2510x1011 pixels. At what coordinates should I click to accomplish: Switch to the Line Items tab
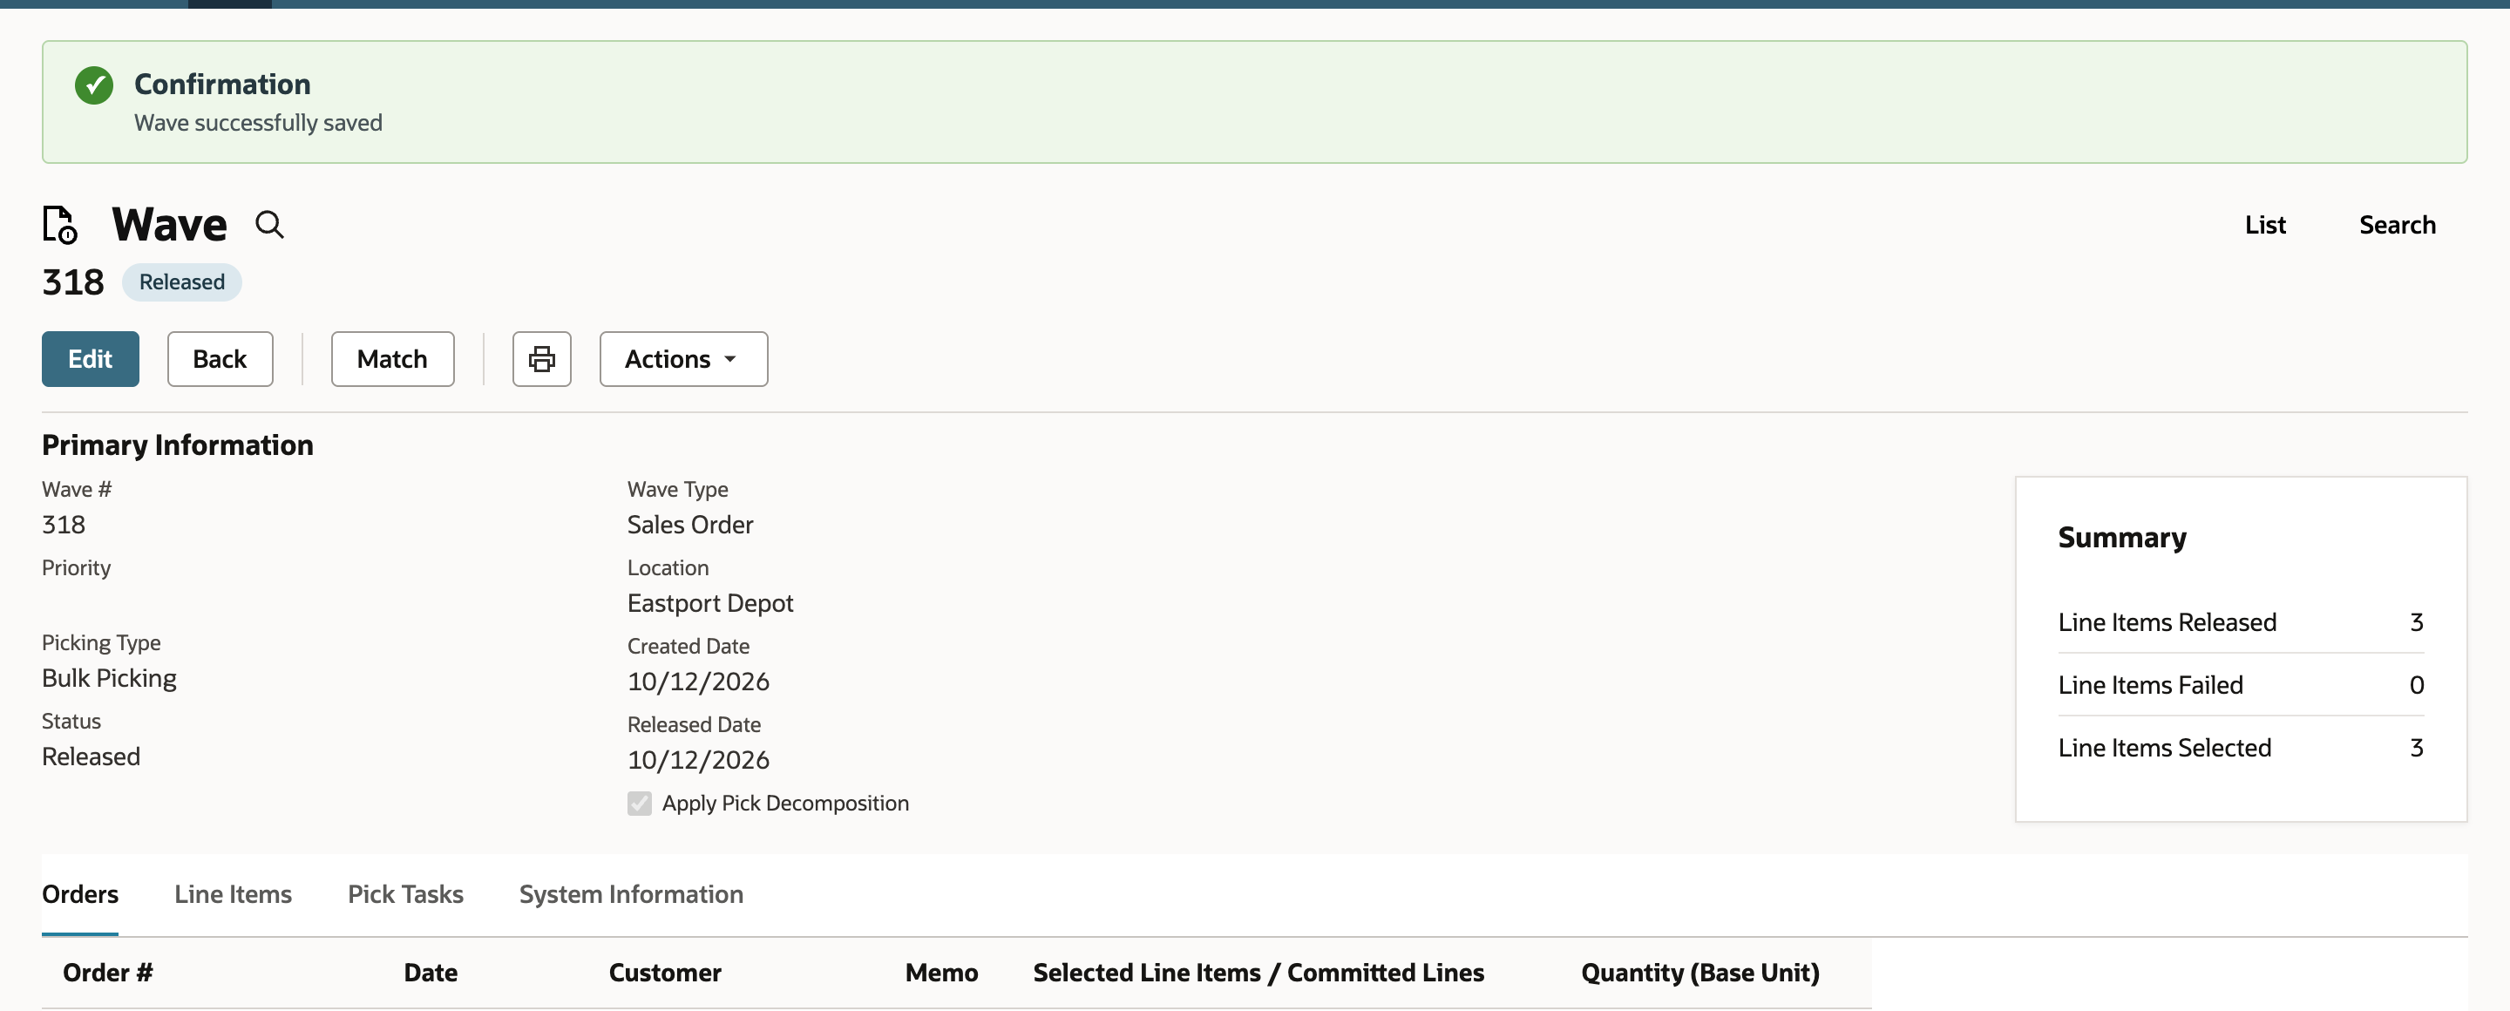tap(233, 894)
